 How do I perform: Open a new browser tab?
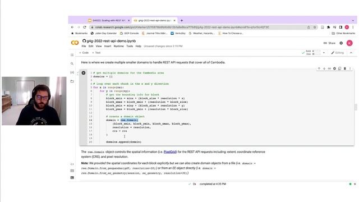[182, 20]
